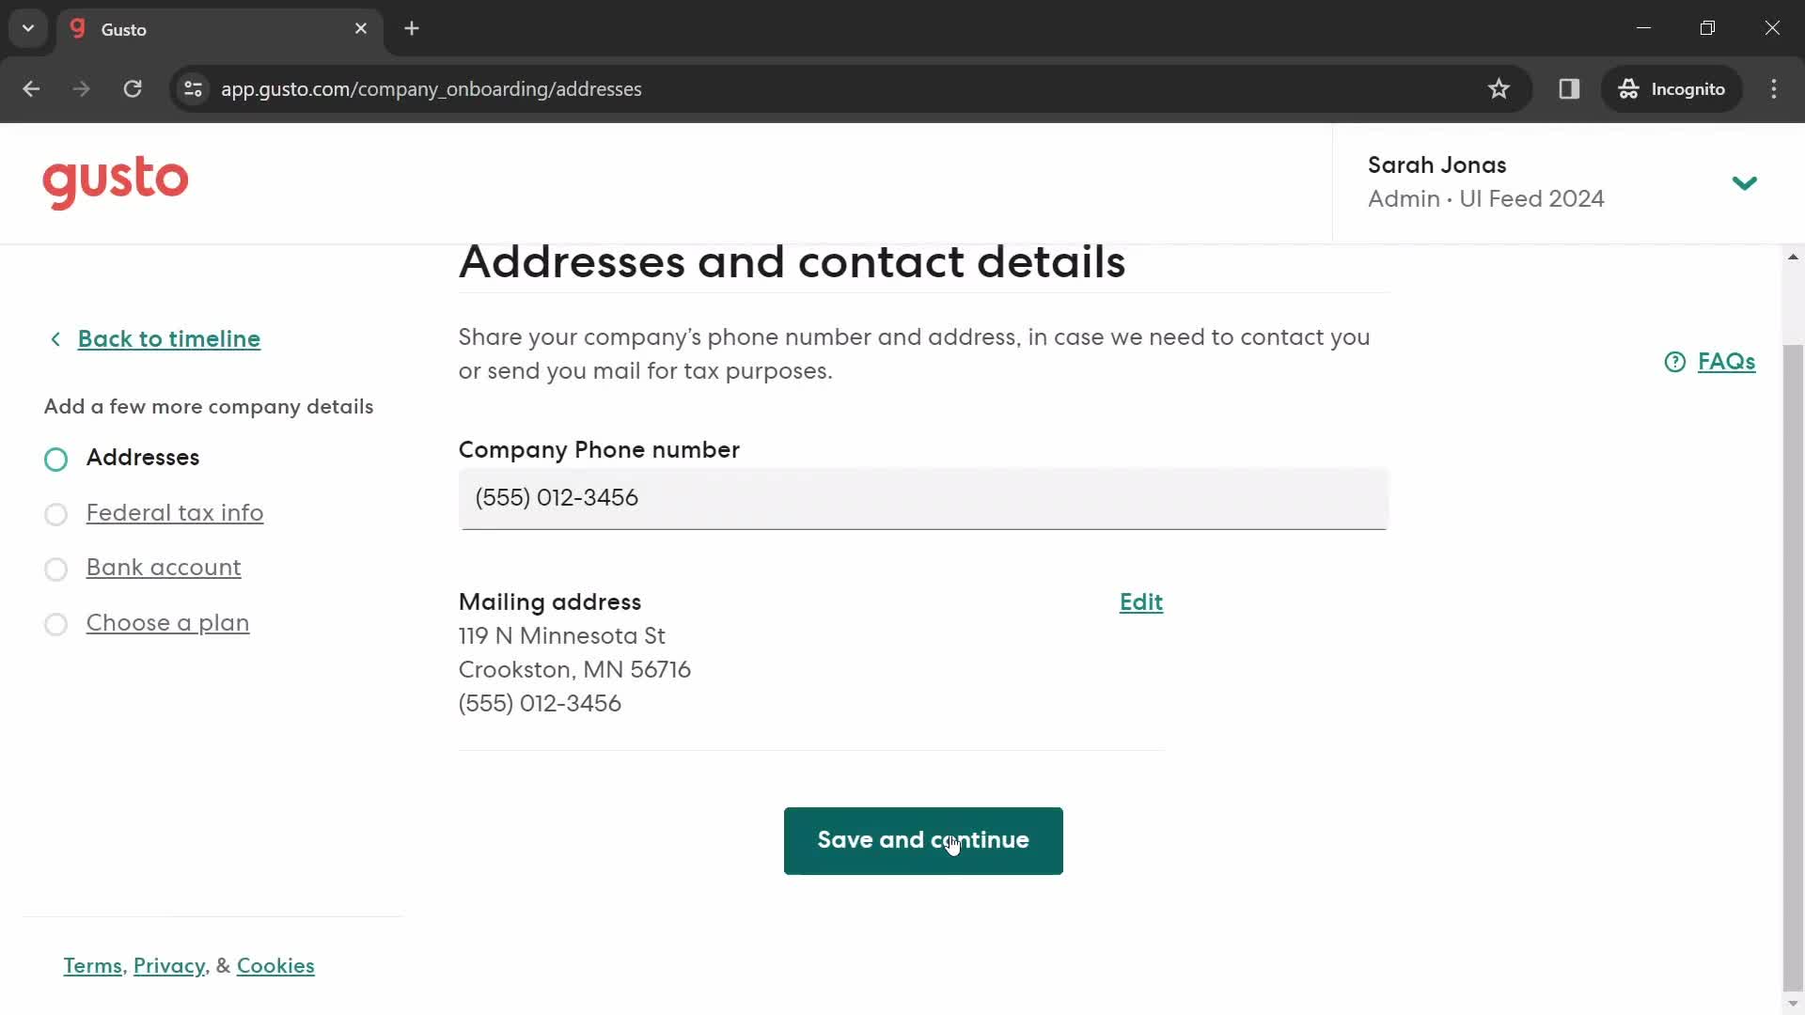Navigate to Choose a plan step

[x=167, y=622]
